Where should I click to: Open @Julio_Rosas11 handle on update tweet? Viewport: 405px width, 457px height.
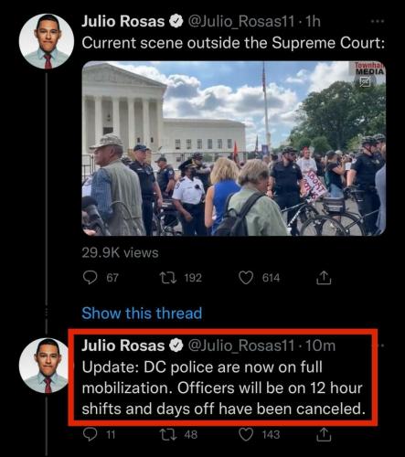pos(241,345)
